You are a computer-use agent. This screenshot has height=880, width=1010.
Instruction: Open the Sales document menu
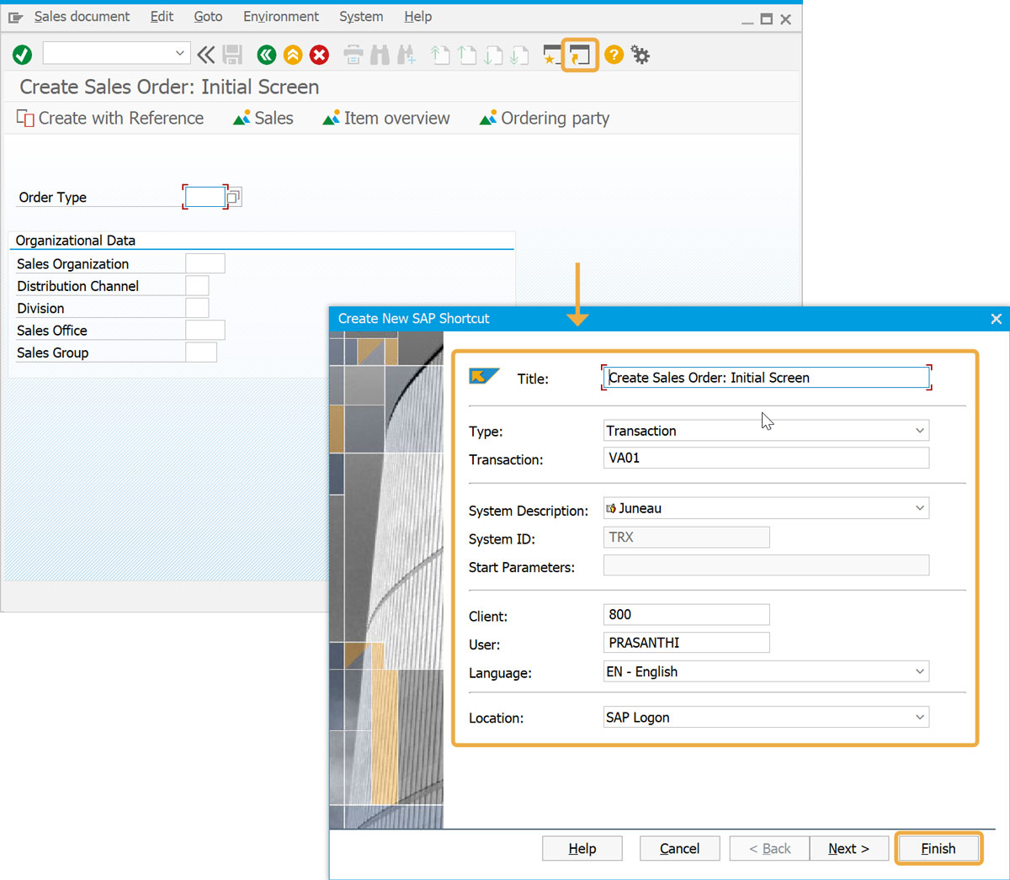(82, 17)
